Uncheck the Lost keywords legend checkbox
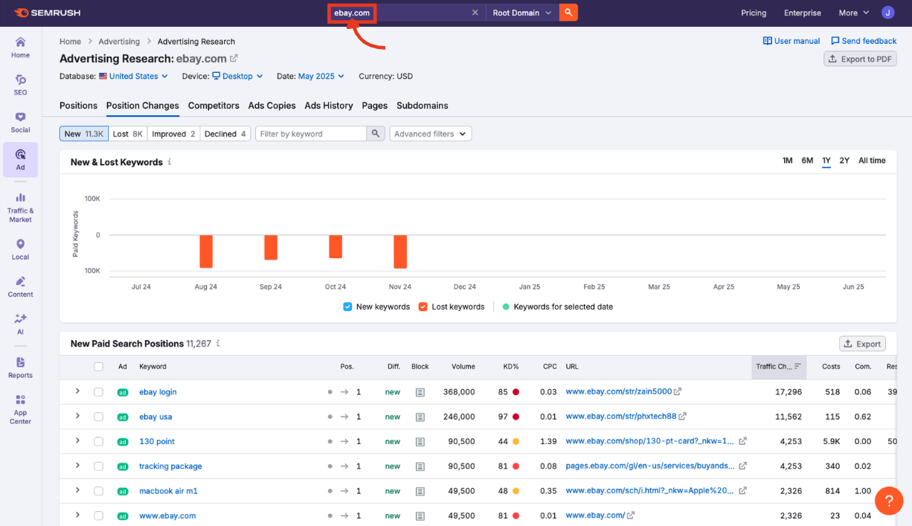912x526 pixels. click(423, 307)
